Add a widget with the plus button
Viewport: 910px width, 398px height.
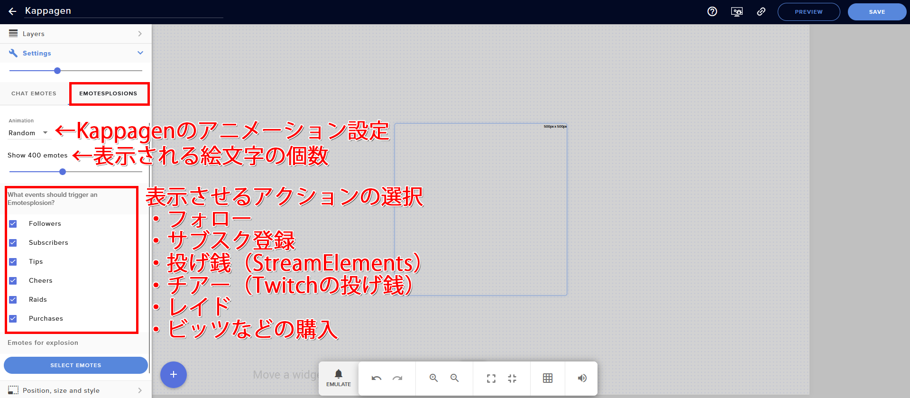point(174,375)
